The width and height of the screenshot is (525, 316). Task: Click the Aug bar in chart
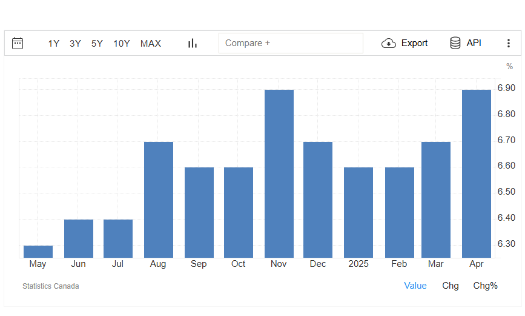tap(159, 200)
